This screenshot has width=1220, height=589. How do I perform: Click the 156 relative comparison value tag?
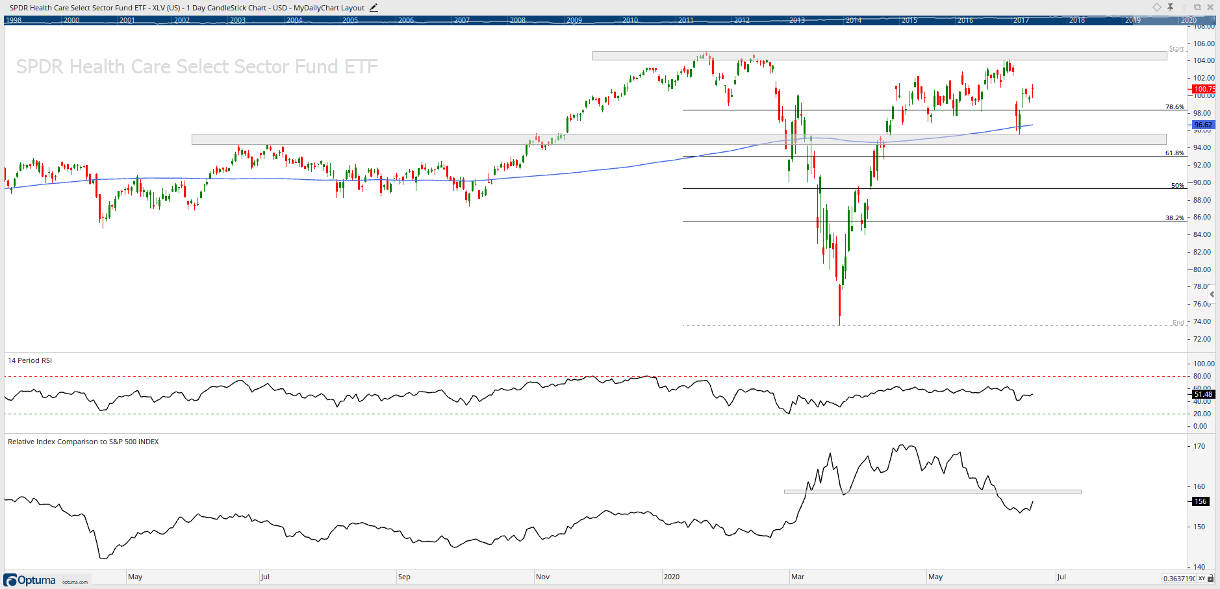(1201, 501)
